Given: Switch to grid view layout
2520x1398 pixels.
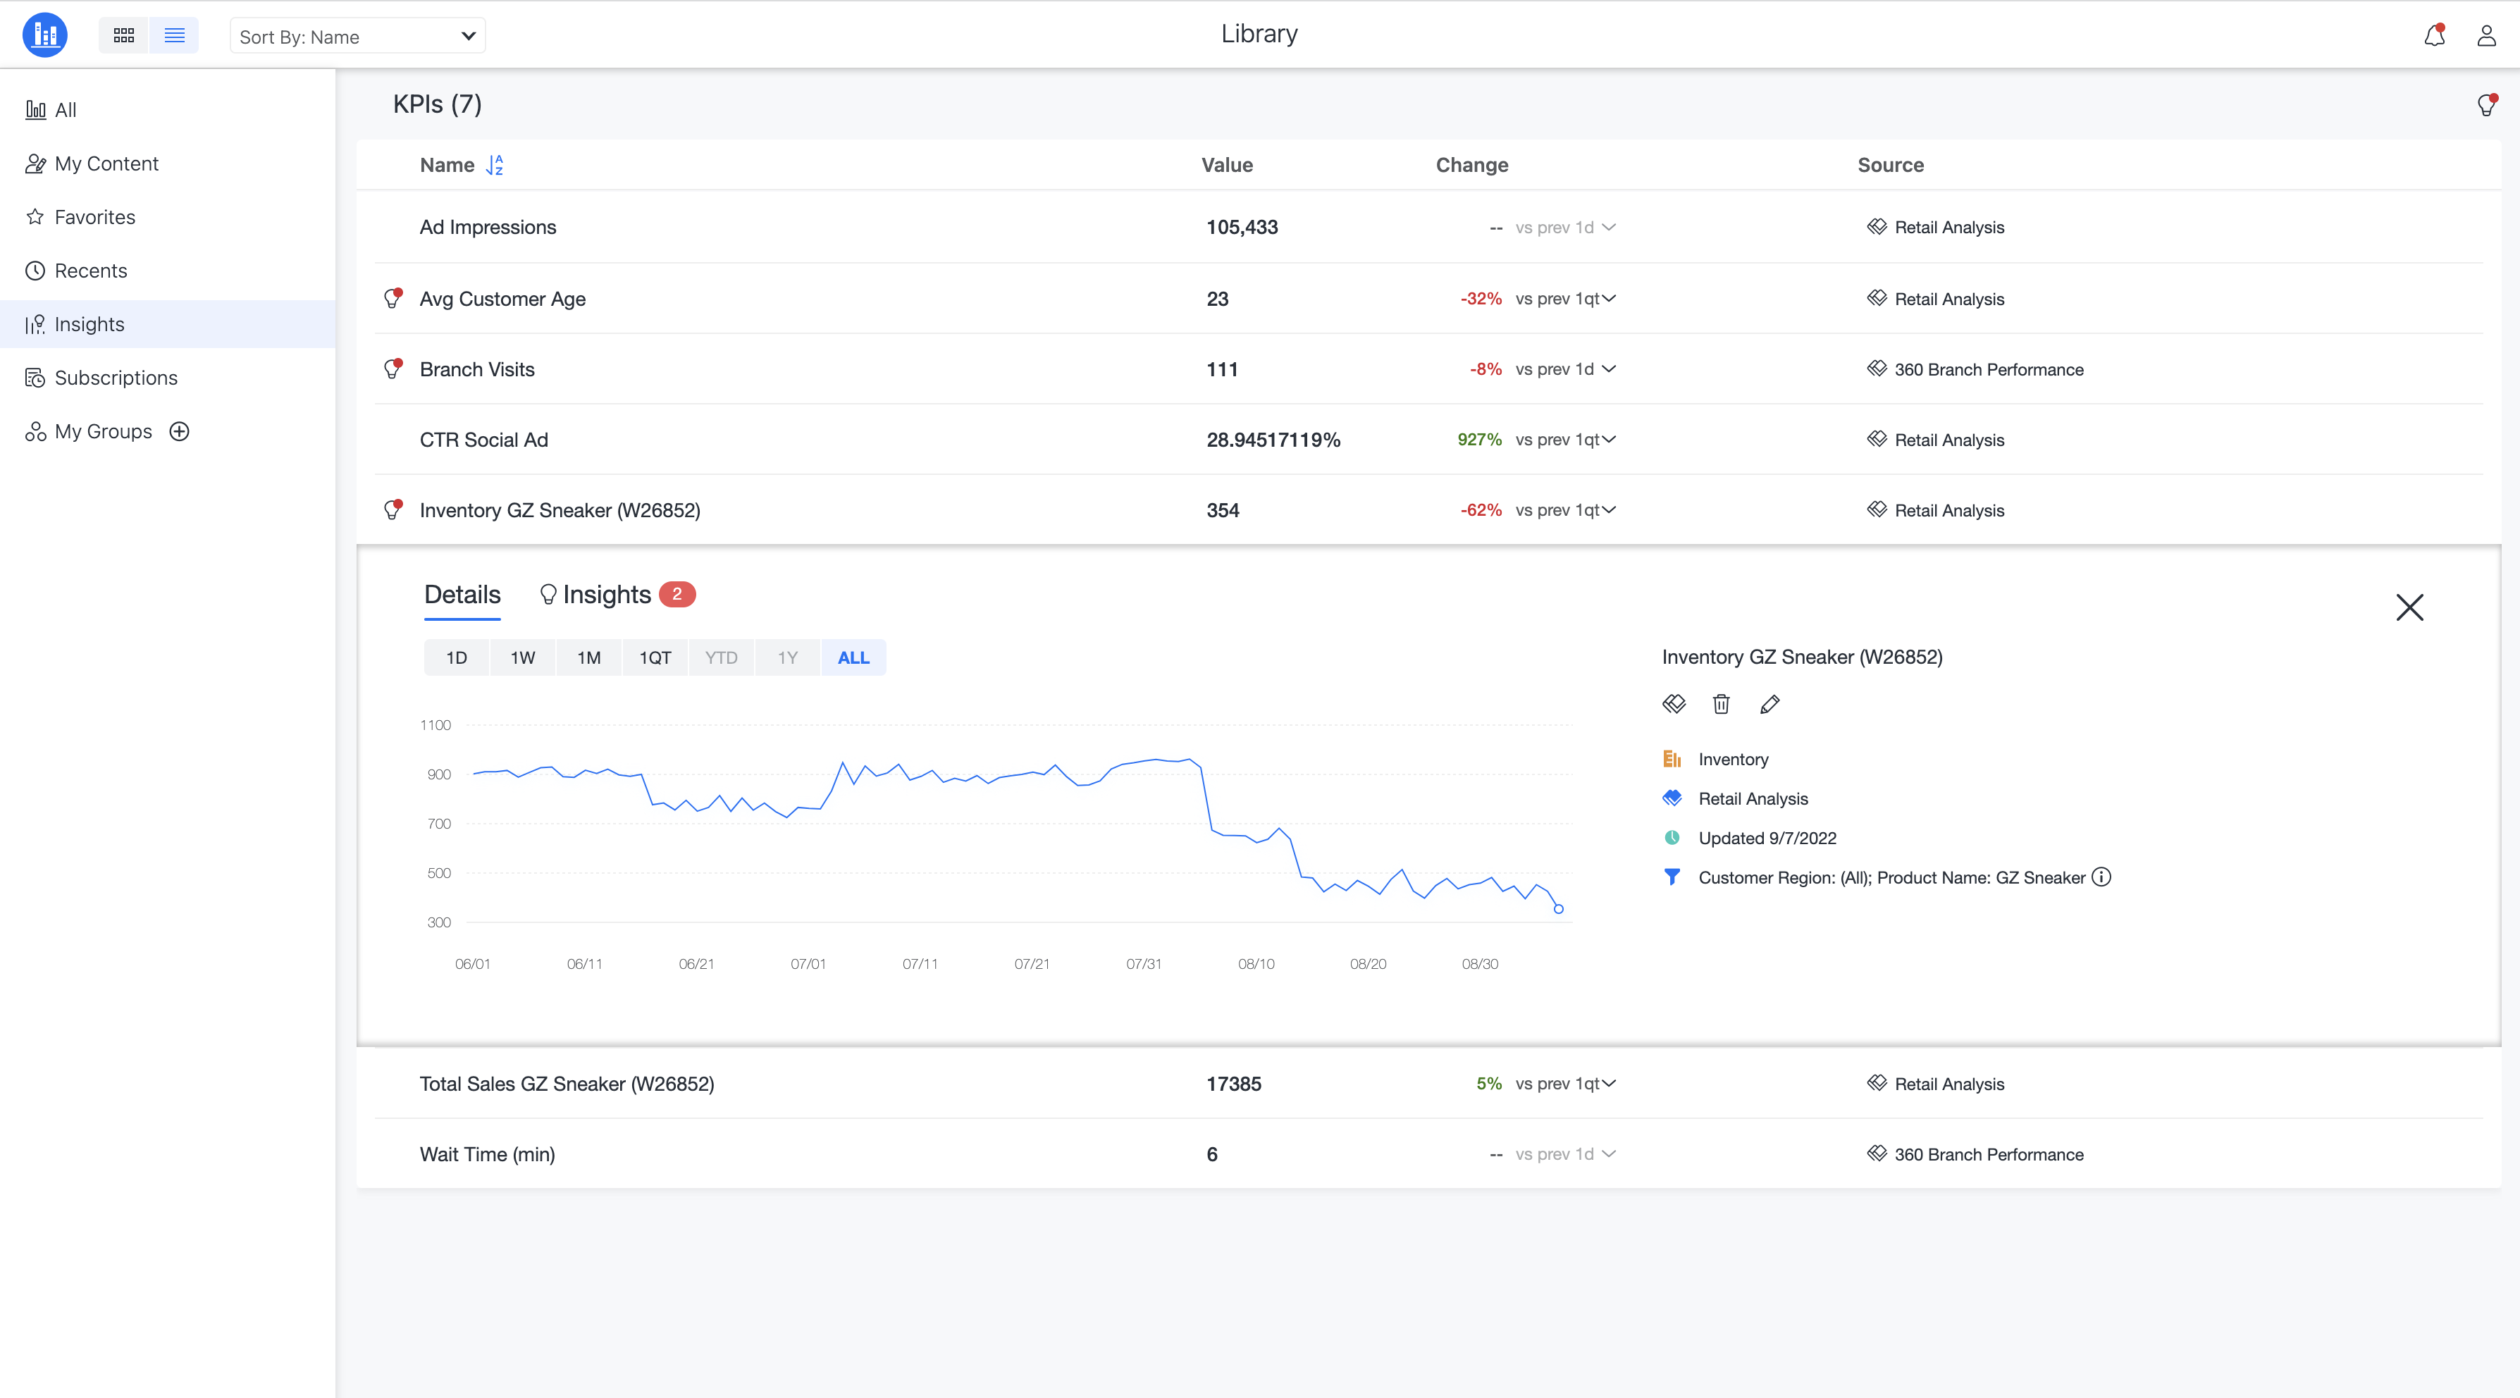Looking at the screenshot, I should [x=123, y=36].
